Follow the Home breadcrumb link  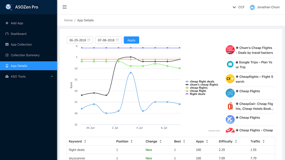pyautogui.click(x=68, y=20)
